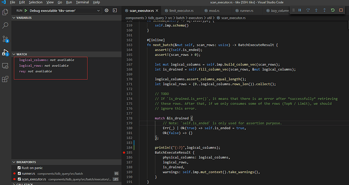Image resolution: width=349 pixels, height=185 pixels.
Task: Toggle the 'Rust: on panic' breakpoint checkbox
Action: (x=19, y=168)
